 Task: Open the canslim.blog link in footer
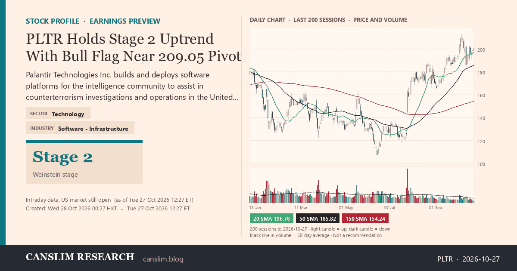[x=163, y=259]
